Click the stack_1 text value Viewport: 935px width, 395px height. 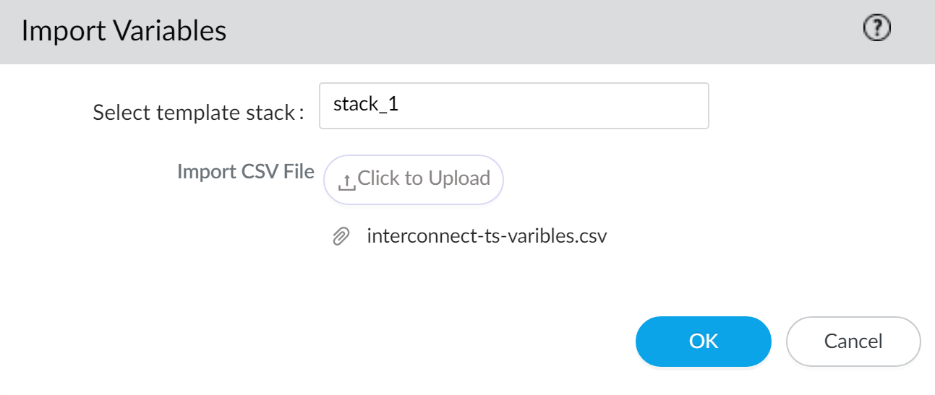[366, 104]
